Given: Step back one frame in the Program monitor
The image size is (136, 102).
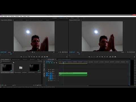Looking at the screenshot, I should tap(100, 57).
